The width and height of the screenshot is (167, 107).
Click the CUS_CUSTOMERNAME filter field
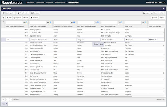38,23
